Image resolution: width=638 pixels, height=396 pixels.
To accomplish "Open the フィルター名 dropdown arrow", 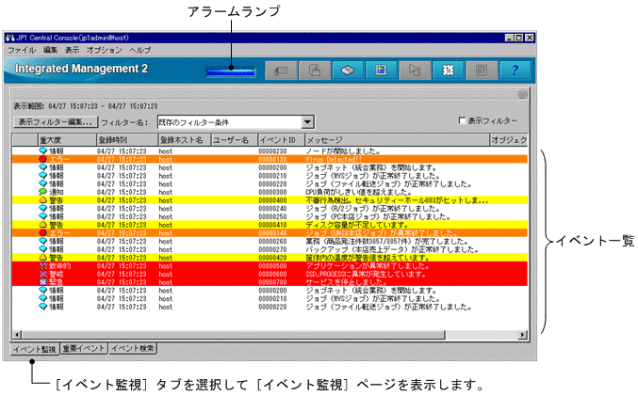I will [x=307, y=122].
